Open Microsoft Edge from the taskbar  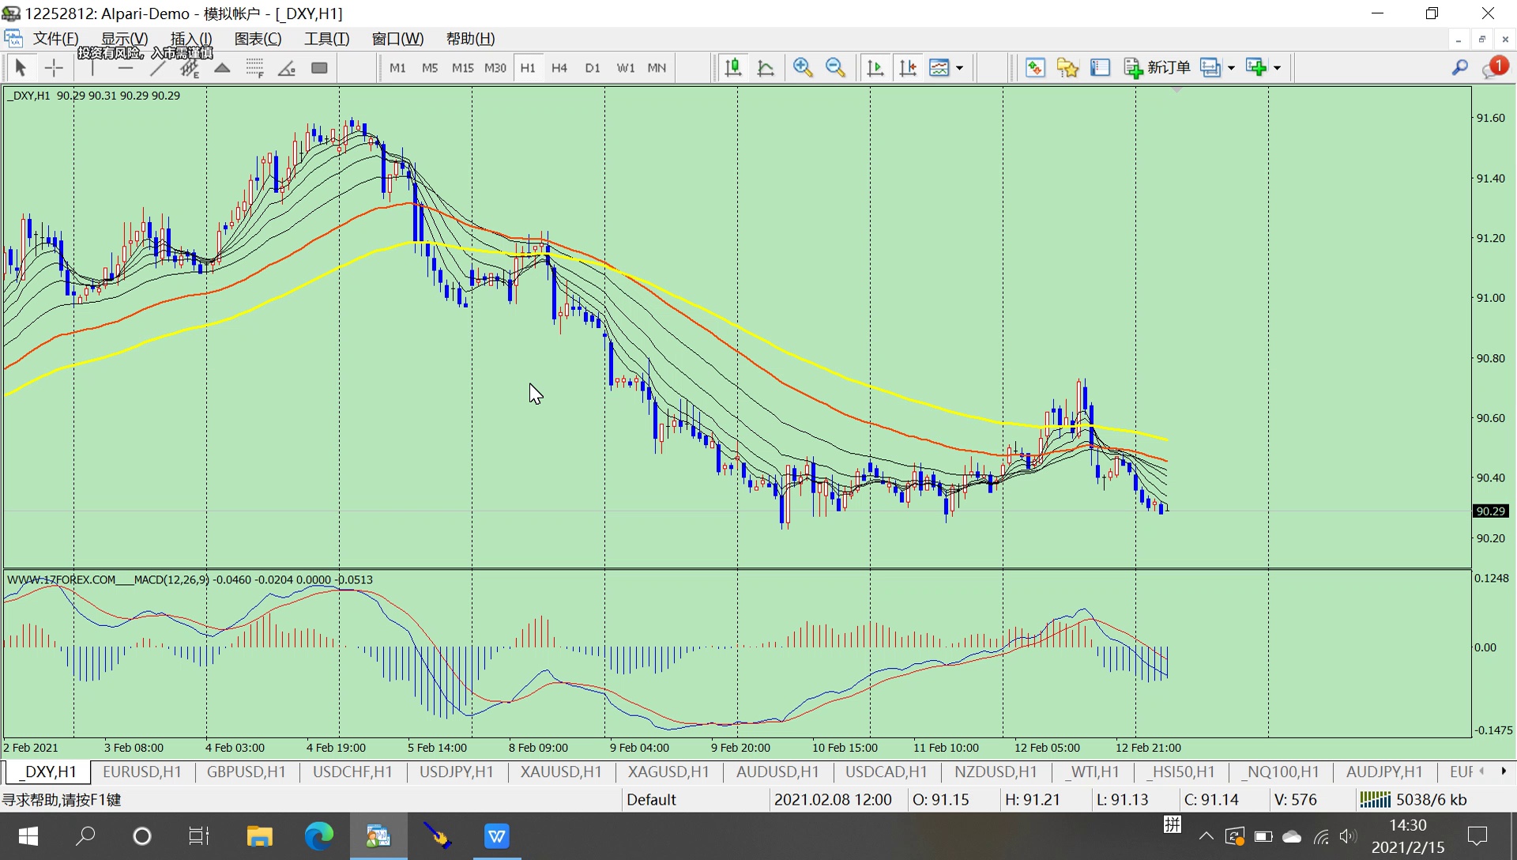pyautogui.click(x=319, y=835)
